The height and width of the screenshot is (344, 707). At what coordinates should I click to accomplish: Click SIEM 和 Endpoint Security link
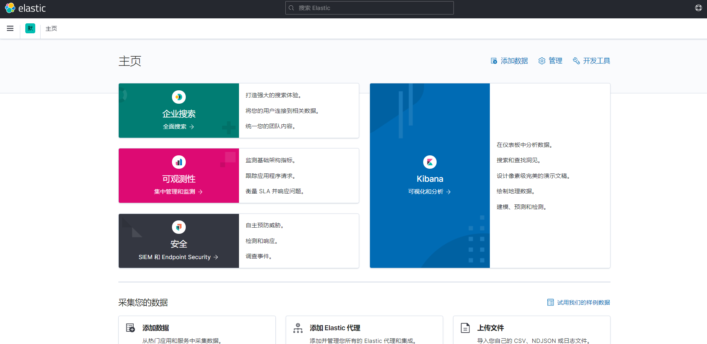coord(178,257)
